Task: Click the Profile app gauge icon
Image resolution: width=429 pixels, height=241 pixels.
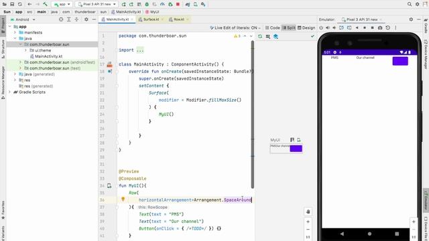Action: (162, 5)
